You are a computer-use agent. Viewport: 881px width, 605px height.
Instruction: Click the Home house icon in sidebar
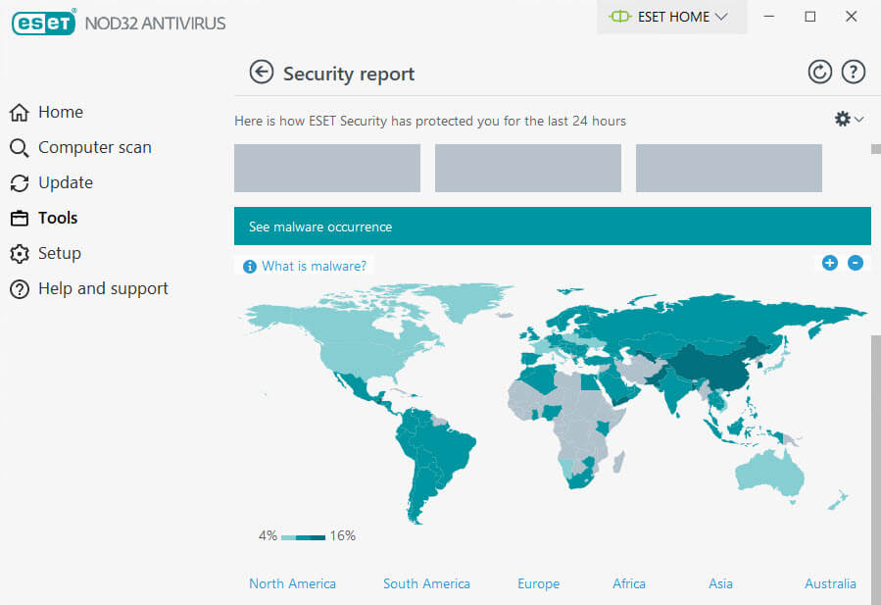click(x=19, y=113)
